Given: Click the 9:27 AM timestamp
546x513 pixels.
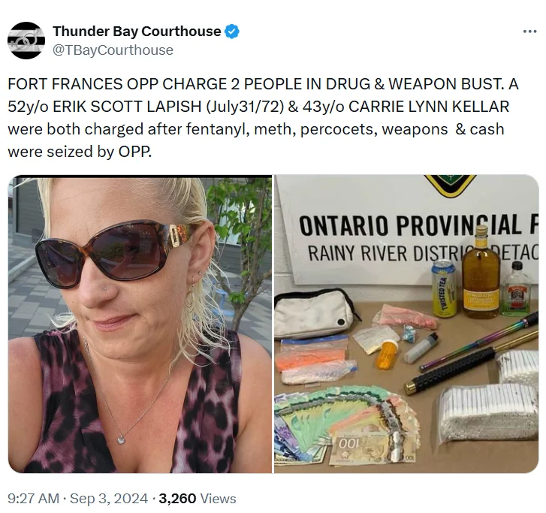Looking at the screenshot, I should point(33,499).
